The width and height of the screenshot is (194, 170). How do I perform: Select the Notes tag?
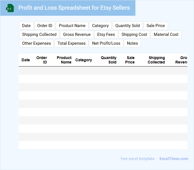pyautogui.click(x=132, y=43)
